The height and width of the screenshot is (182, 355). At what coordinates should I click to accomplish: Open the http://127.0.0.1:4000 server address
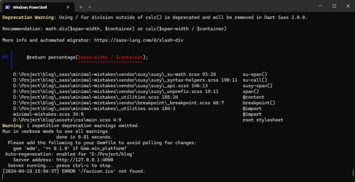(x=85, y=159)
